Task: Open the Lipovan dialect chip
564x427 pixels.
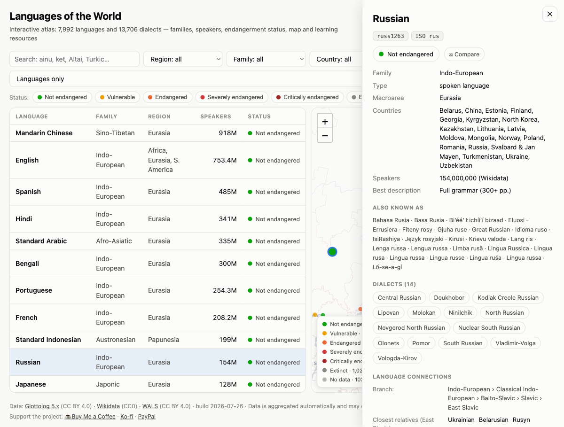Action: coord(389,313)
